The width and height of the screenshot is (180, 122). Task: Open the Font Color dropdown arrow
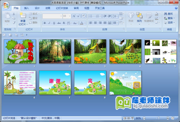pos(85,23)
